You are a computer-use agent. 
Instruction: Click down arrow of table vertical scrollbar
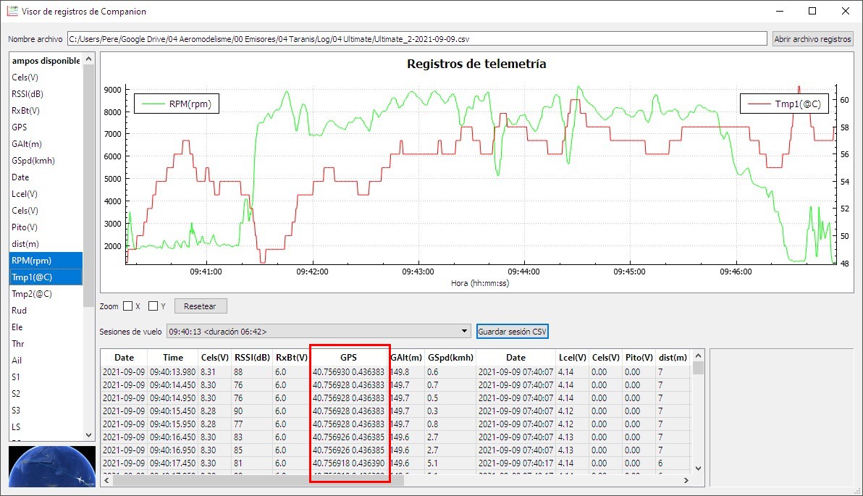point(698,468)
